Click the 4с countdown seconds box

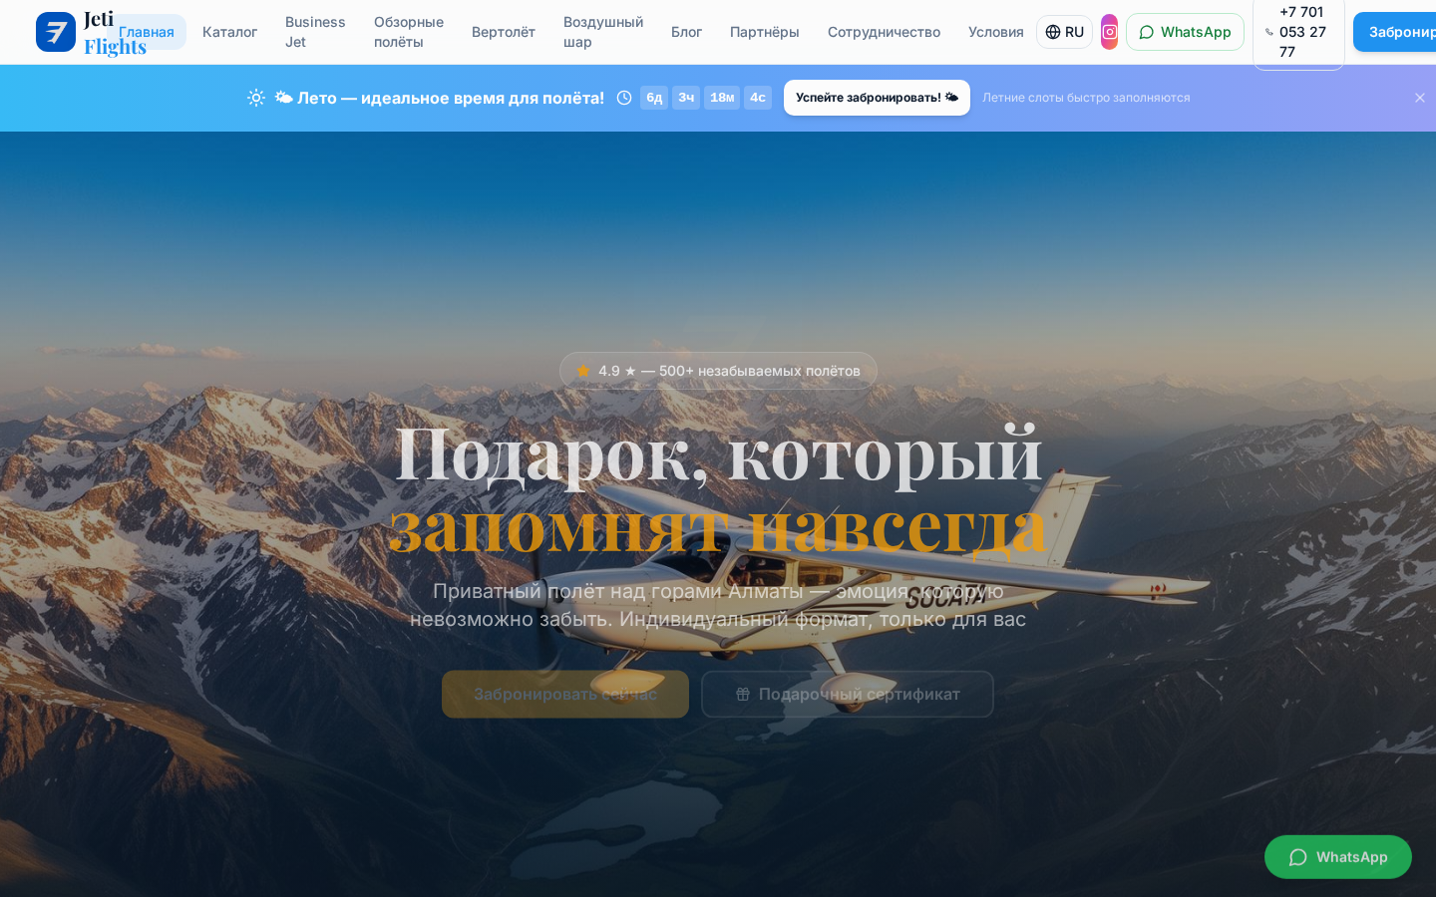[x=758, y=98]
